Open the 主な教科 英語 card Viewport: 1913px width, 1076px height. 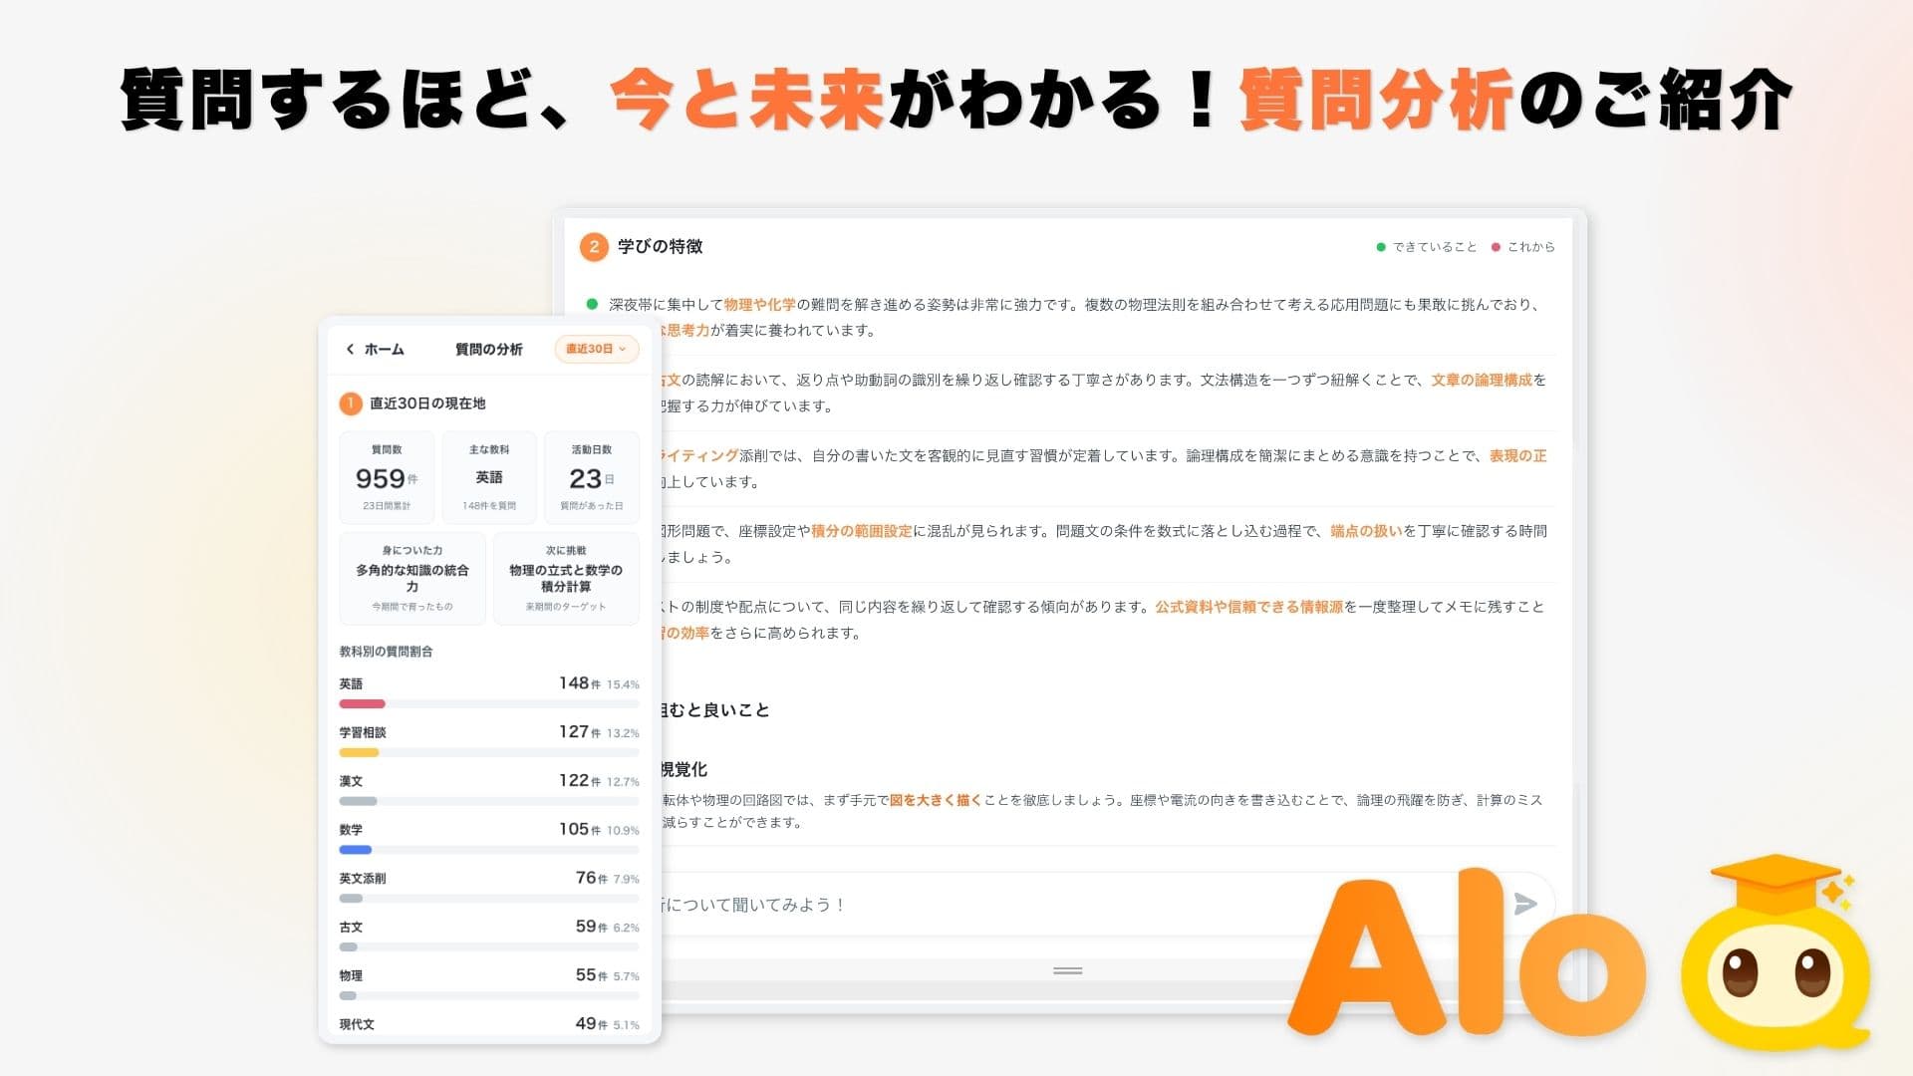tap(489, 477)
